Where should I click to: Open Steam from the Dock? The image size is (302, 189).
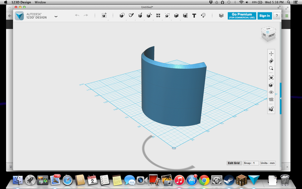(x=229, y=180)
